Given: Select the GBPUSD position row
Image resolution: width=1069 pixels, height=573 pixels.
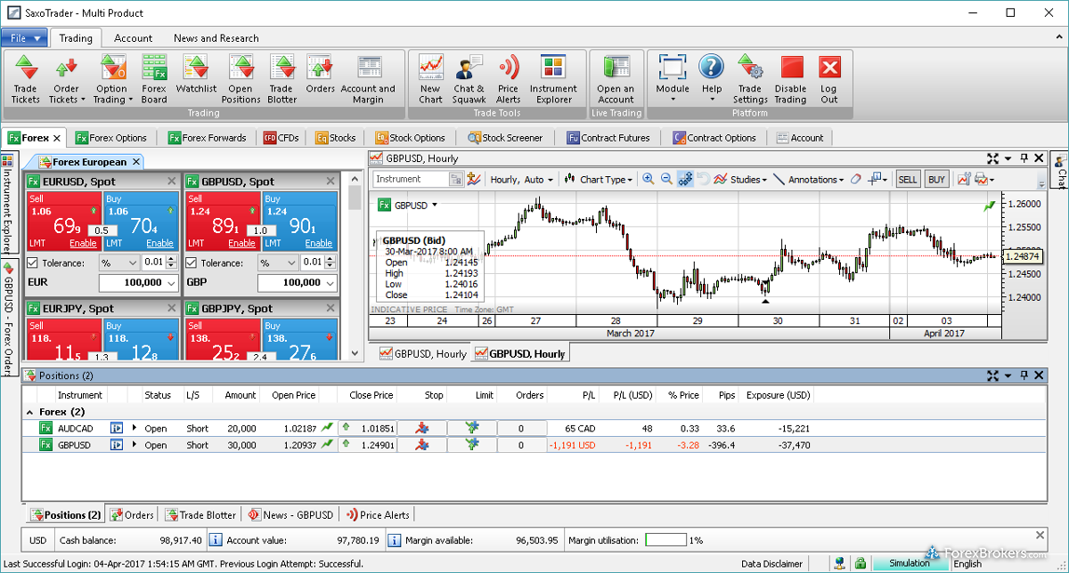Looking at the screenshot, I should coord(534,445).
